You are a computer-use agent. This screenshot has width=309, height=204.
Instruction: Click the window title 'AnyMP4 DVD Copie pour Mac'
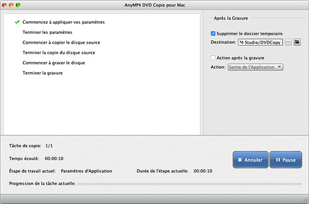[x=154, y=5]
